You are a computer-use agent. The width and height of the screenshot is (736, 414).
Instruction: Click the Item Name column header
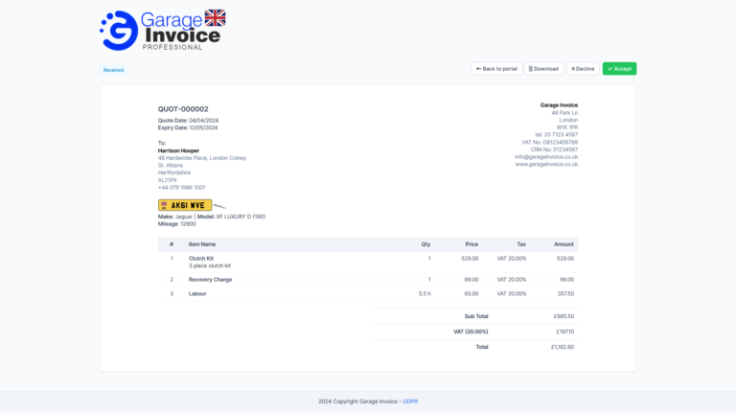[x=202, y=244]
